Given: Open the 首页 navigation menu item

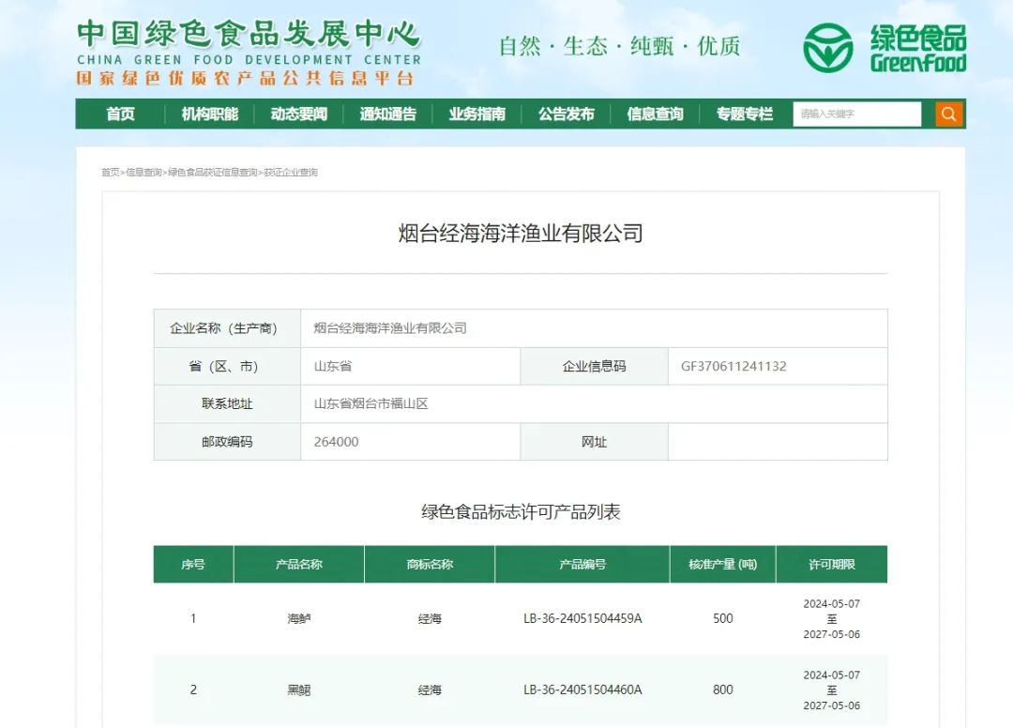Looking at the screenshot, I should coord(120,114).
